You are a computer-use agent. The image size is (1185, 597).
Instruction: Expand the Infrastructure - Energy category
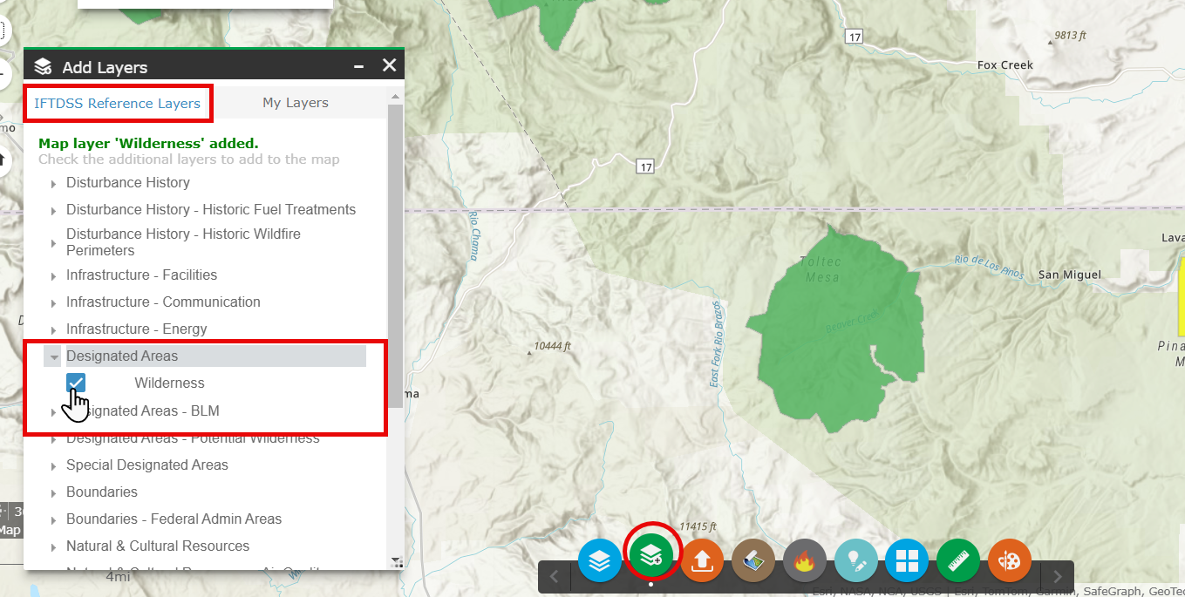click(x=53, y=329)
